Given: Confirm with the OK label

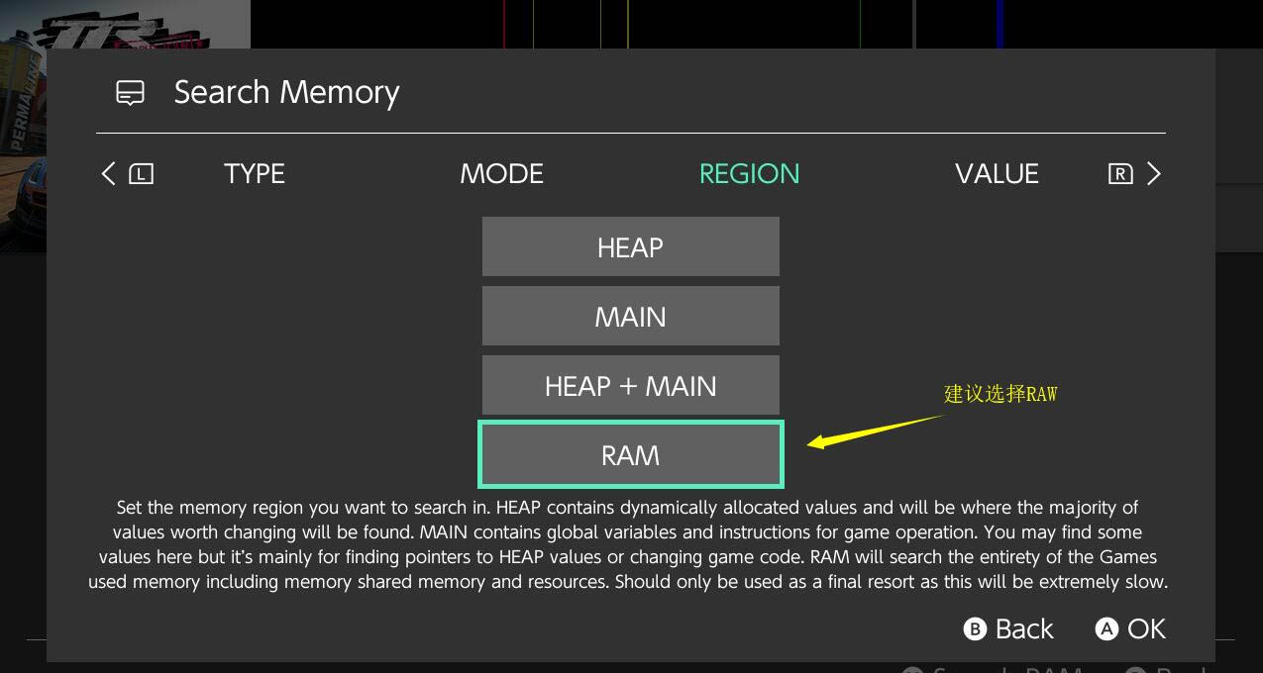Looking at the screenshot, I should [x=1146, y=629].
